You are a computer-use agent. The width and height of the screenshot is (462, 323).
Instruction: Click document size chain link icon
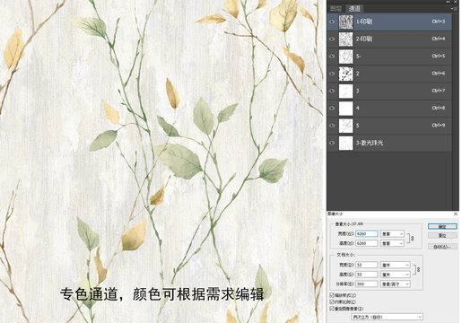click(419, 269)
